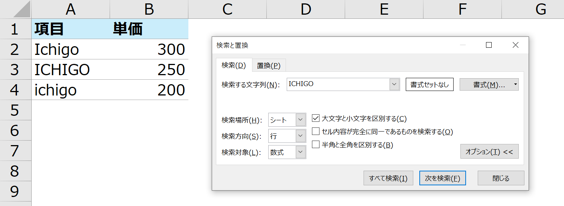This screenshot has height=206, width=564.
Task: Open the arrow next to 書式(M) button
Action: pos(515,85)
